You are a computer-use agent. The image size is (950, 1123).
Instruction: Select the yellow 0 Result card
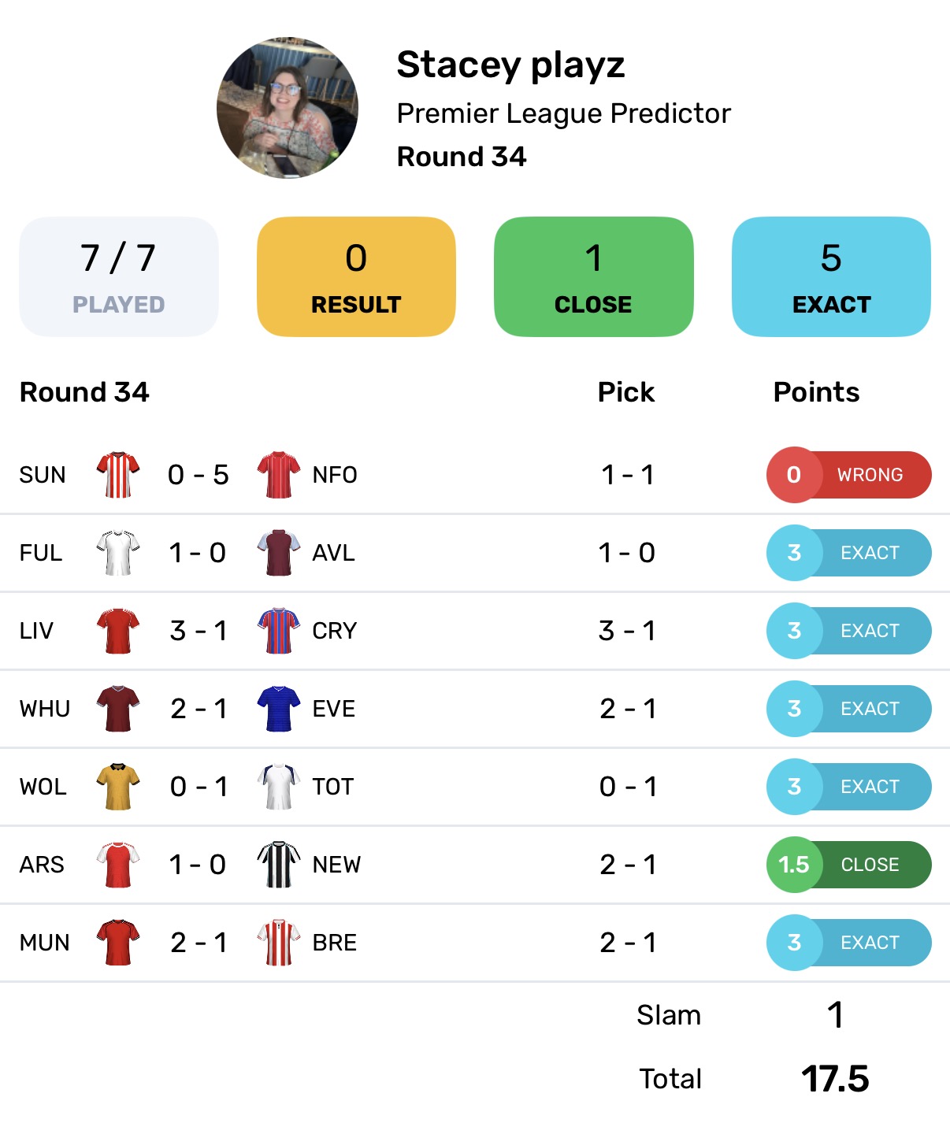tap(356, 276)
